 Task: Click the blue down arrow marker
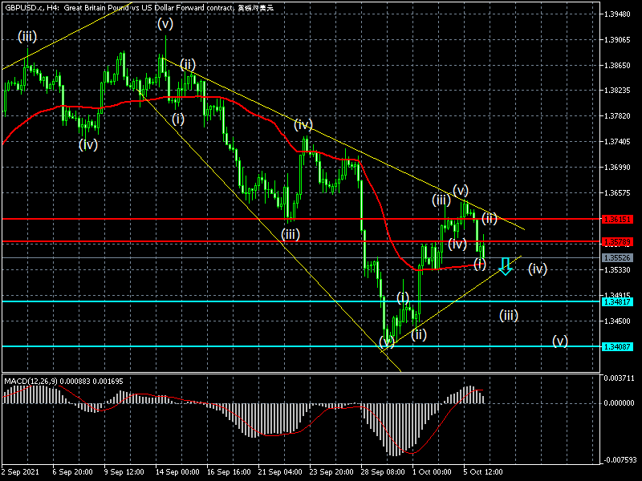[x=505, y=266]
